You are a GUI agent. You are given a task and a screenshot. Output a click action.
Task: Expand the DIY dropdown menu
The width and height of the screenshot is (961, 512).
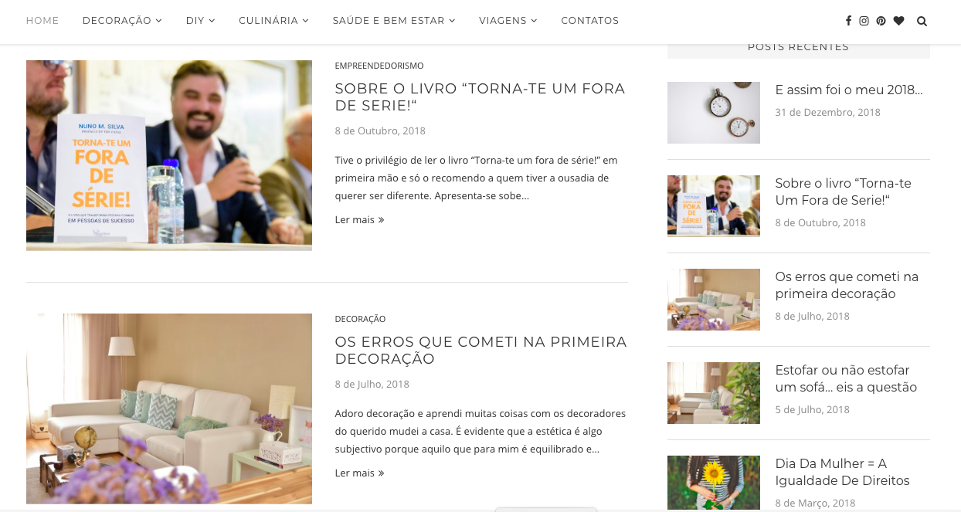[x=200, y=21]
